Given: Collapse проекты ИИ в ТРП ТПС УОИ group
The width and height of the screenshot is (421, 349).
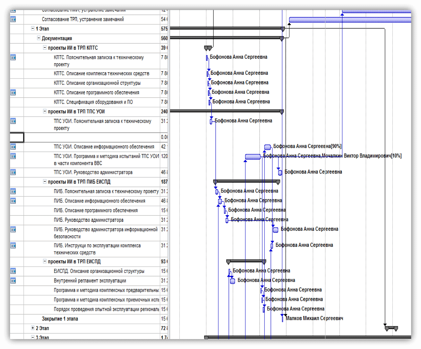Looking at the screenshot, I should [45, 111].
